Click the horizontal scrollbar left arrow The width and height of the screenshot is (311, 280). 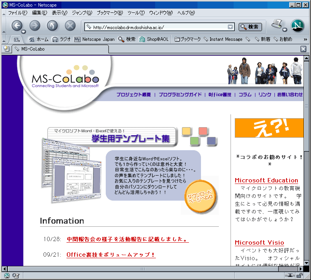[5, 269]
